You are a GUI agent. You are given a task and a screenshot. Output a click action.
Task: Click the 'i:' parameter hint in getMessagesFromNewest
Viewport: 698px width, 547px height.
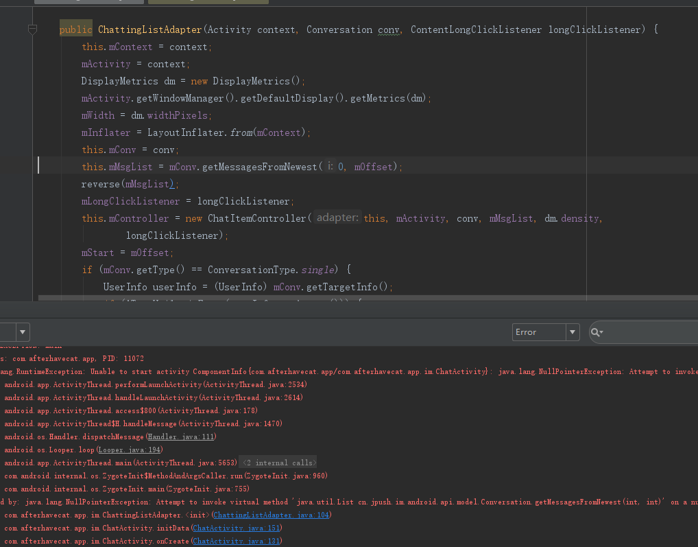coord(330,167)
